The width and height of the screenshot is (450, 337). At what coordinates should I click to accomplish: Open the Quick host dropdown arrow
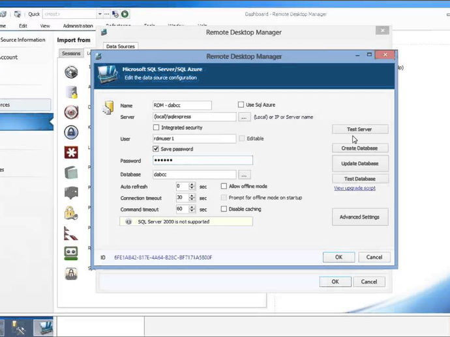pos(100,14)
